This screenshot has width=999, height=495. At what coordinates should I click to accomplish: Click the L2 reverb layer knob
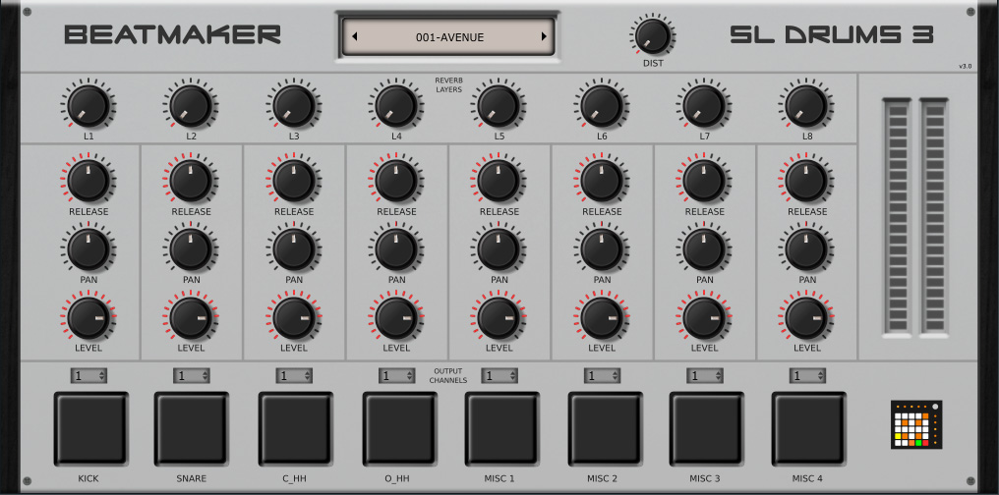(191, 106)
